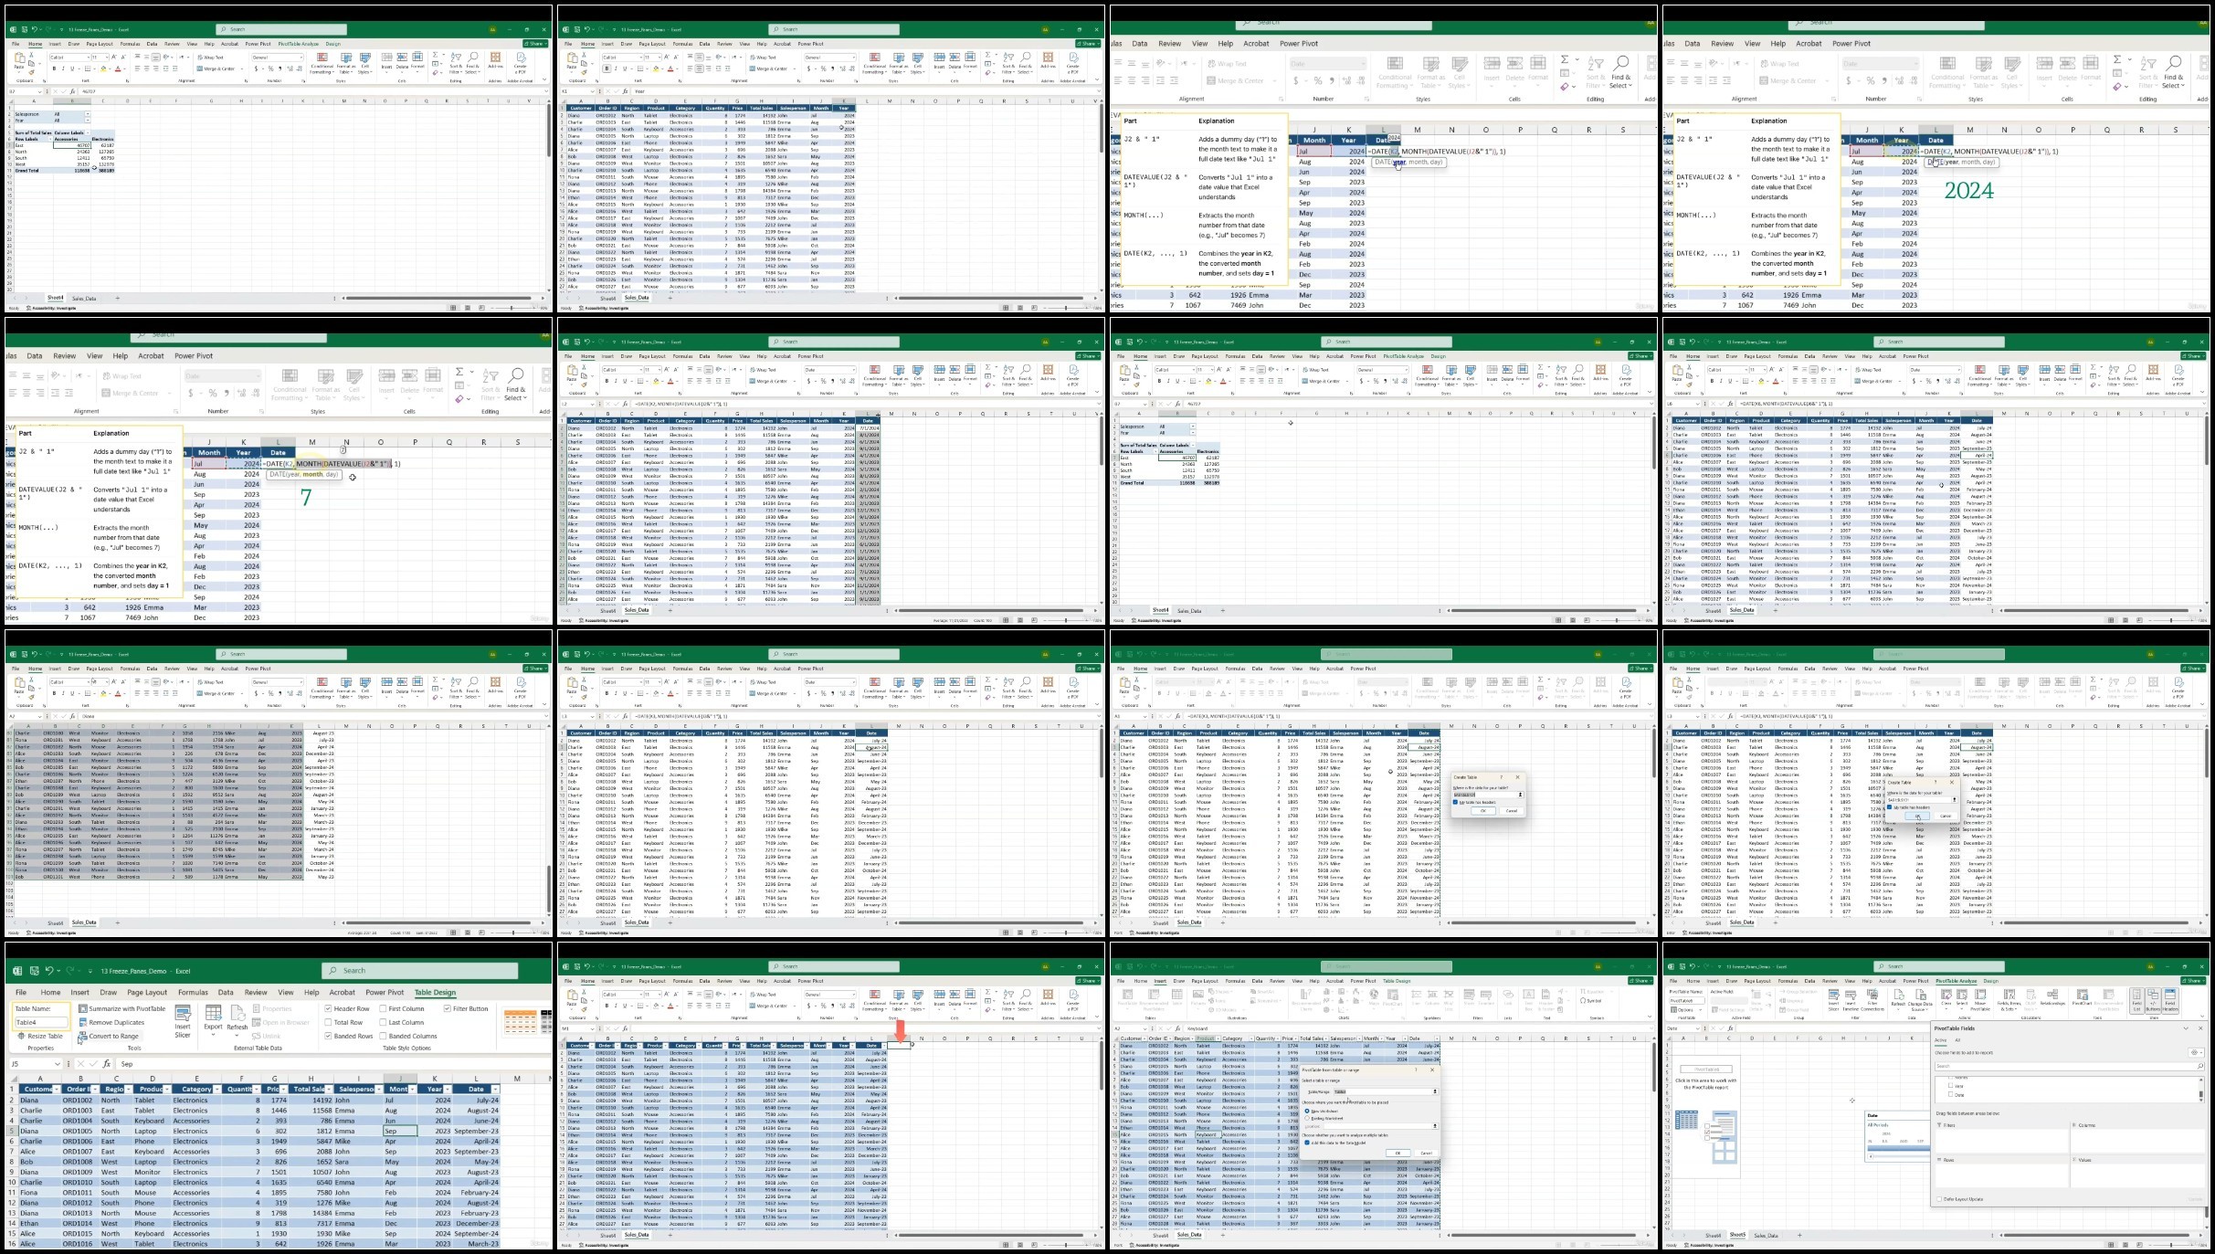The width and height of the screenshot is (2215, 1254).
Task: Tick the Defer Layout Update checkbox
Action: pos(1940,1199)
